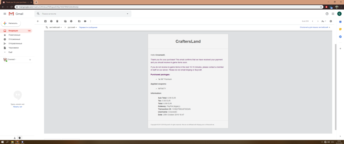This screenshot has width=344, height=144.
Task: Open the Move to folder icon
Action: pos(79,21)
